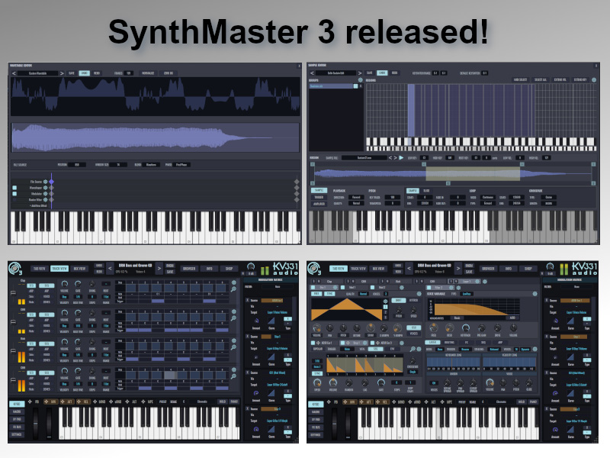Screen dimensions: 610x458
Task: Go to previous preset in Sample Editor
Action: [x=312, y=73]
